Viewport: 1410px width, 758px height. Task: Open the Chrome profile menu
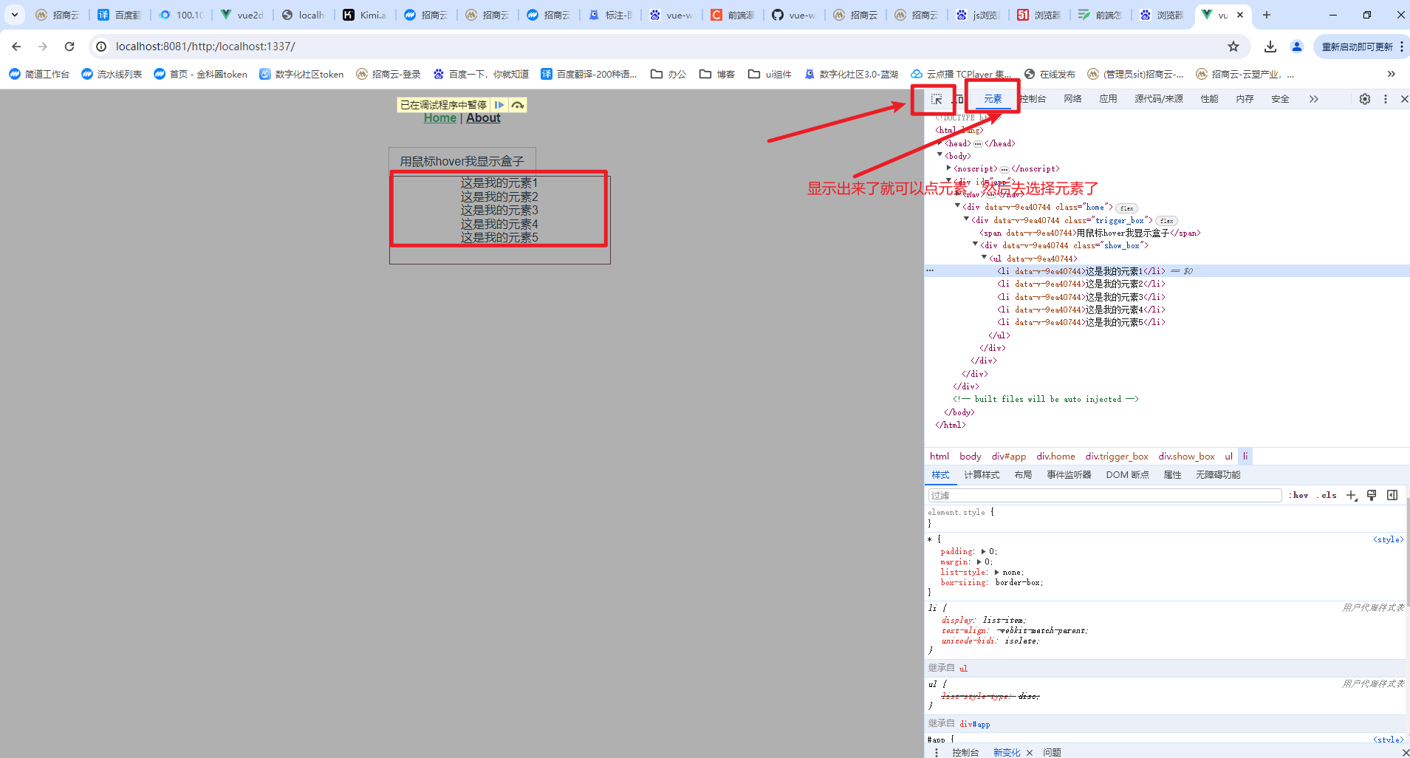(1297, 47)
